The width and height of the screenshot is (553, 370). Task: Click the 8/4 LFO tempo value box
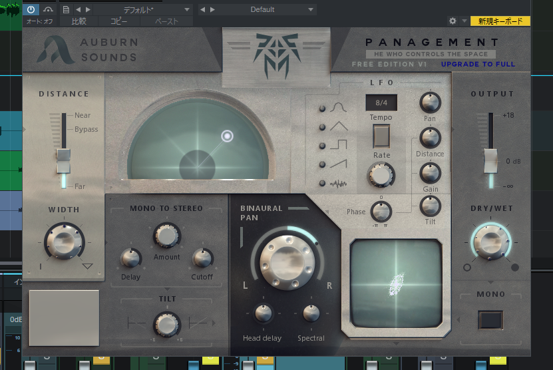pyautogui.click(x=381, y=102)
